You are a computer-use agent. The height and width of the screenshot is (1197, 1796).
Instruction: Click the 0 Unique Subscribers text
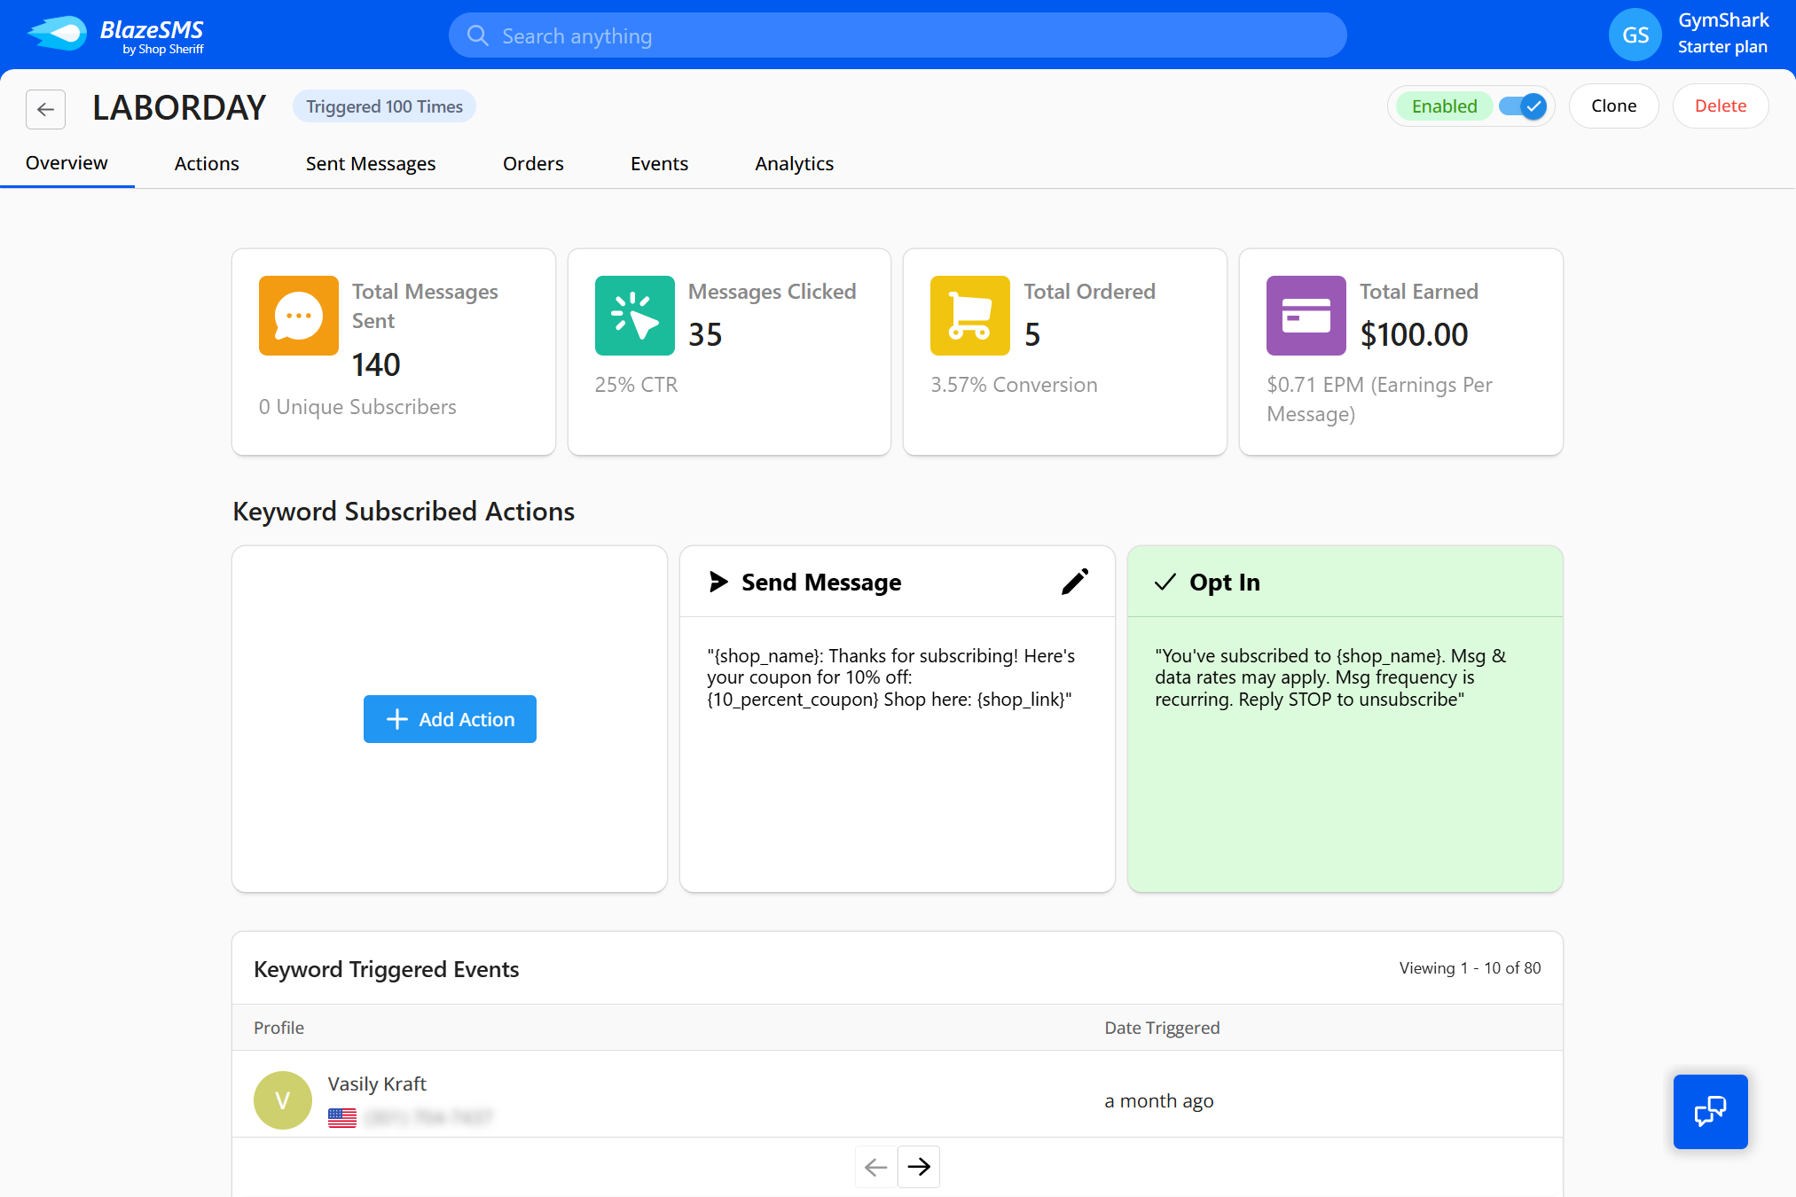(357, 407)
